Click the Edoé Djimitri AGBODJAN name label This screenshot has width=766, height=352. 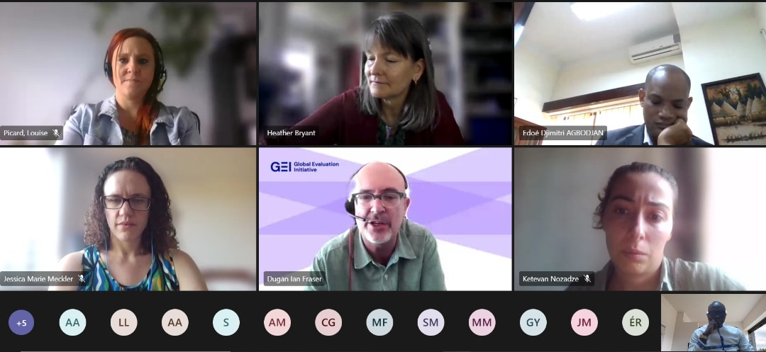tap(562, 133)
